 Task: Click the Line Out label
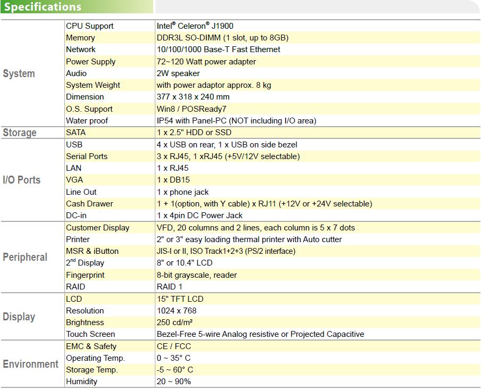81,192
